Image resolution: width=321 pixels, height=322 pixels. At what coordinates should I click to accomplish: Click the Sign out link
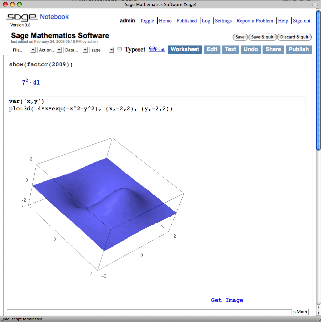302,21
